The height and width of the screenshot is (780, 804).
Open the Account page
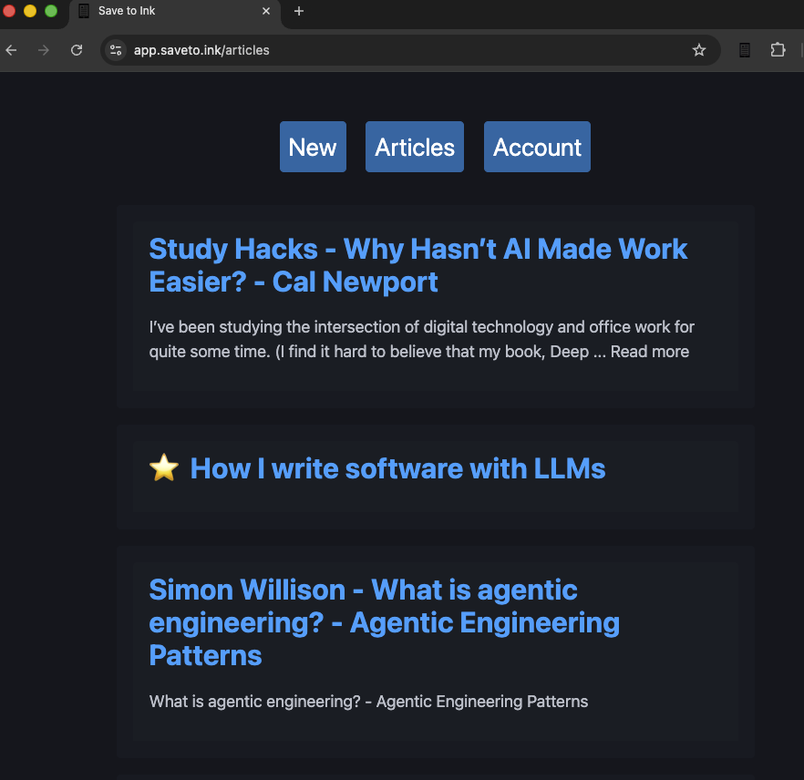click(537, 147)
